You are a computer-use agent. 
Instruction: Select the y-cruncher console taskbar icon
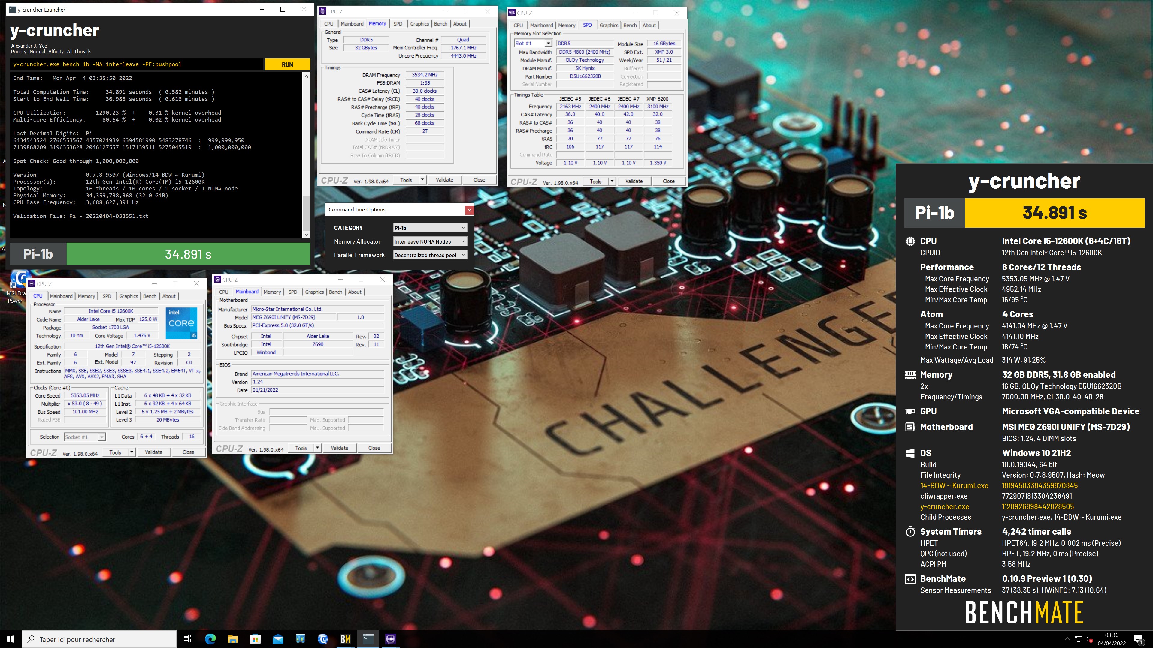(x=368, y=639)
